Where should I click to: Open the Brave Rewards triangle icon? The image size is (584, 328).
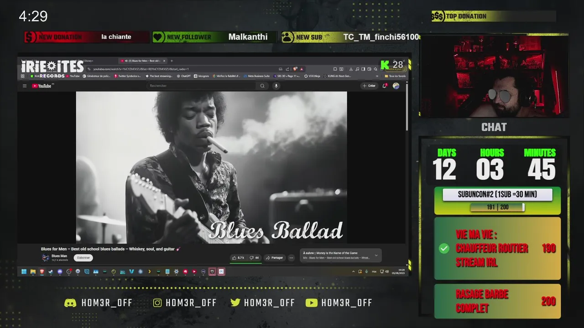click(302, 69)
